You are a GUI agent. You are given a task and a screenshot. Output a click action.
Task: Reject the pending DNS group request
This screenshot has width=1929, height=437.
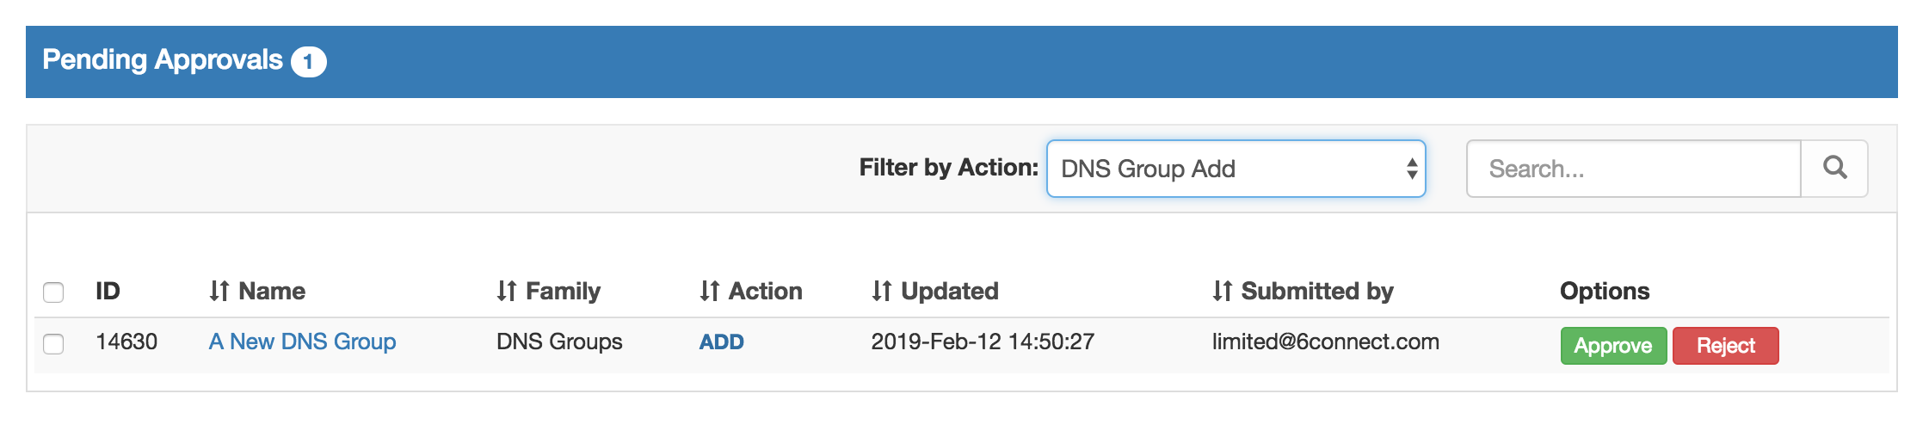(x=1725, y=346)
